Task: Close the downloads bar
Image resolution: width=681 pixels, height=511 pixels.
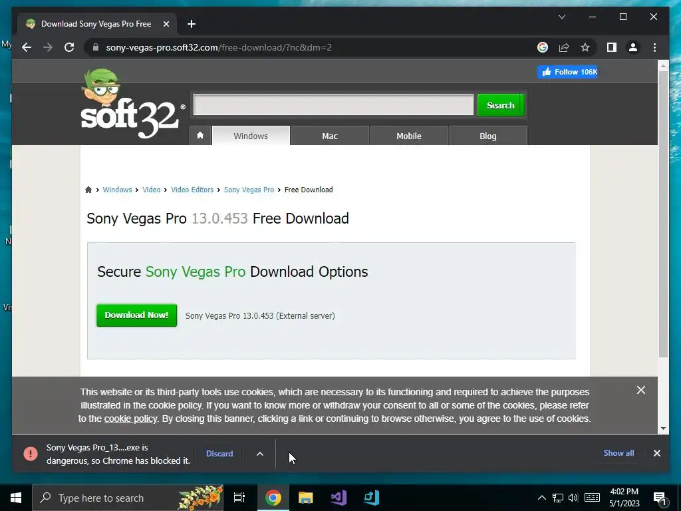Action: pos(656,453)
